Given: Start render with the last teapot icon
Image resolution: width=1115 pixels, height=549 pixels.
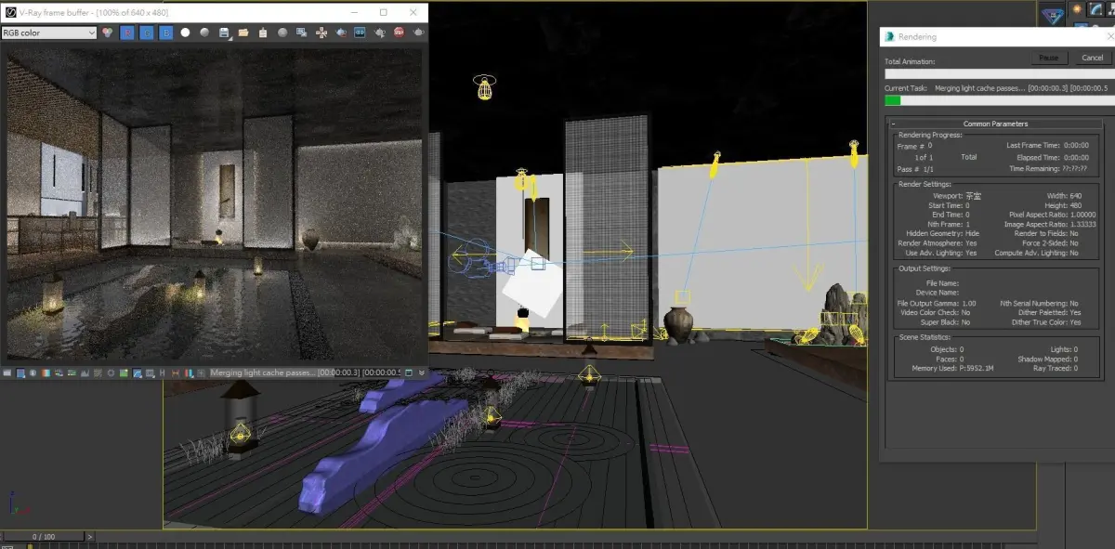Looking at the screenshot, I should pyautogui.click(x=419, y=33).
